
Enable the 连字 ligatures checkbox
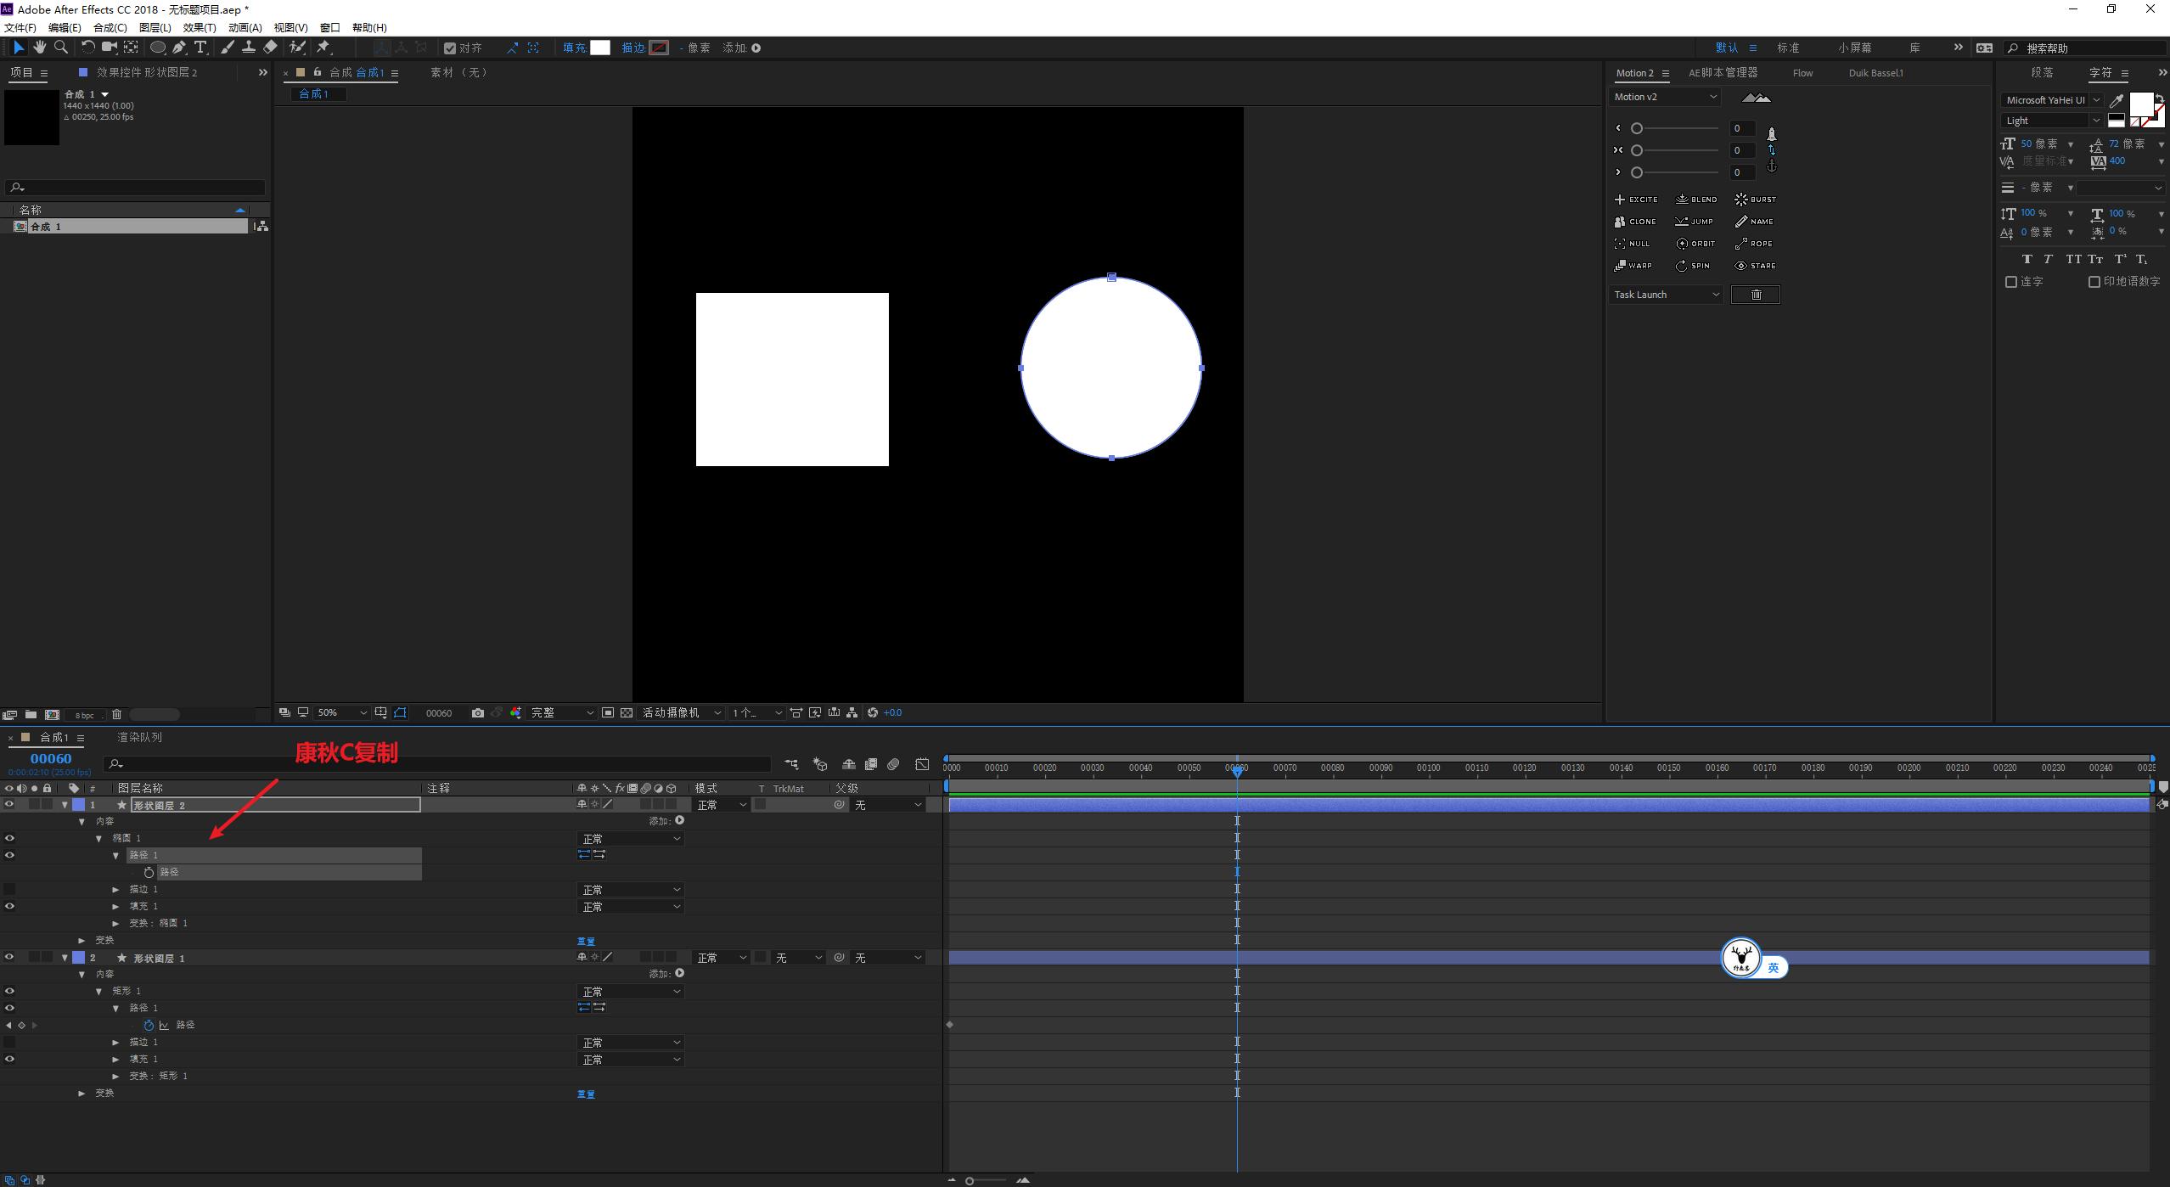point(2010,282)
